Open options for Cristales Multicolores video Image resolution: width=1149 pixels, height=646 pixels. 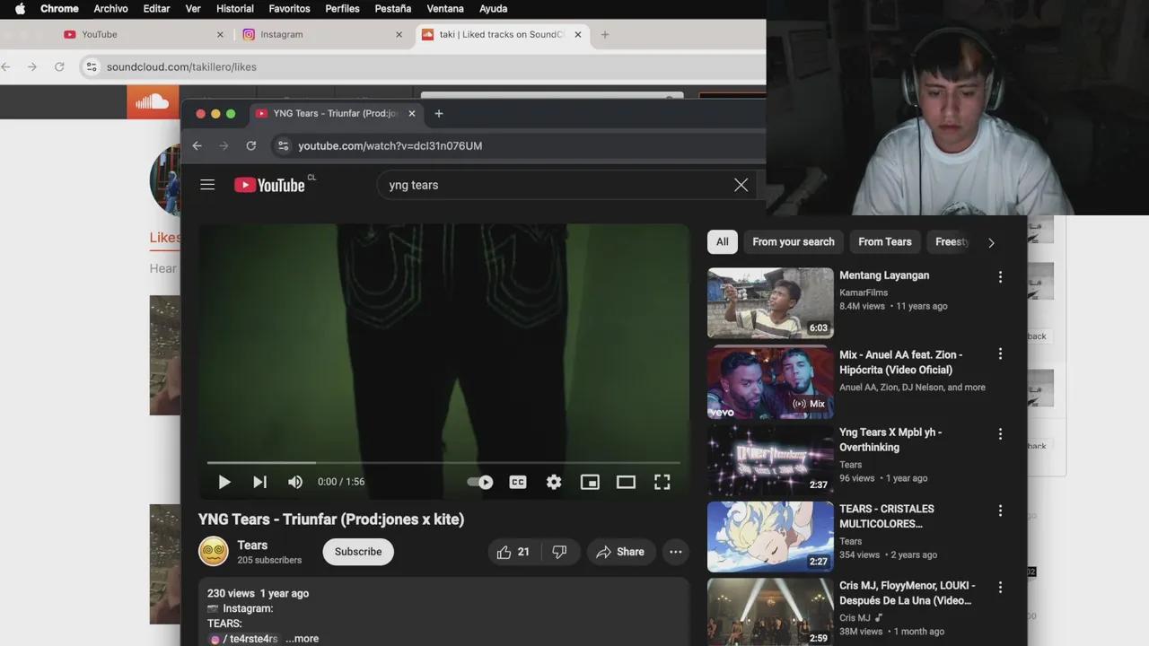(x=1000, y=511)
